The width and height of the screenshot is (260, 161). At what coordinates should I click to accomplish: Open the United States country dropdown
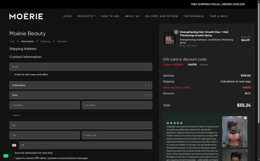(81, 85)
